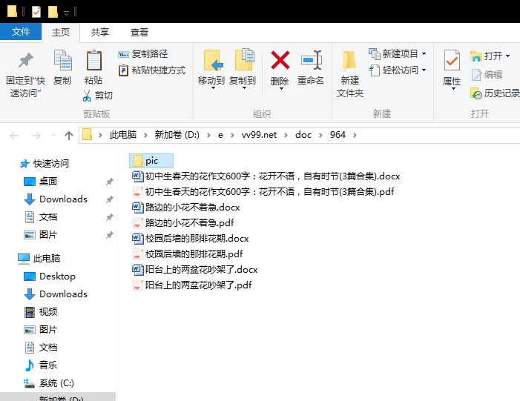Viewport: 520px width, 401px height.
Task: Click Word icon of 路边的小花不着急.docx
Action: pyautogui.click(x=137, y=207)
